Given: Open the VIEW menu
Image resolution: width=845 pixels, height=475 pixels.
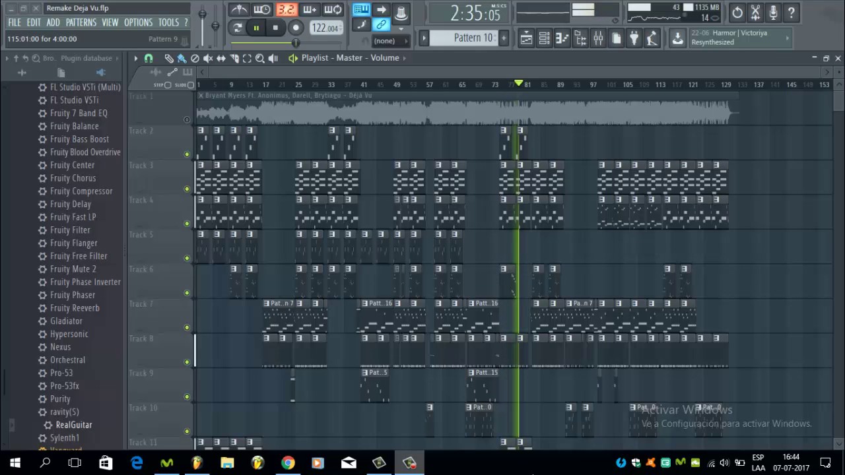Looking at the screenshot, I should [110, 22].
